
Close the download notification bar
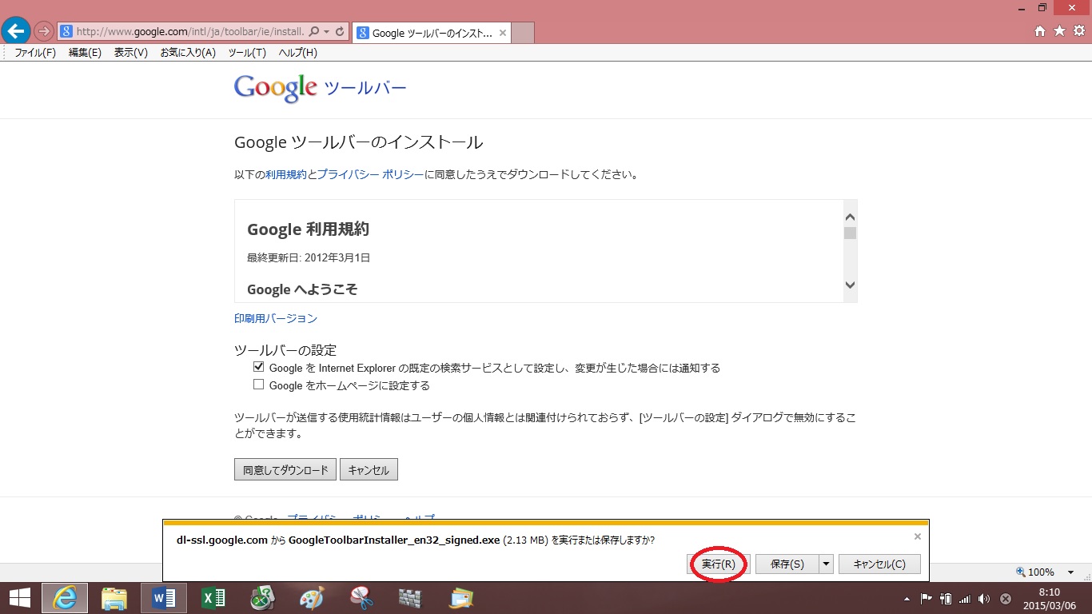[x=918, y=536]
